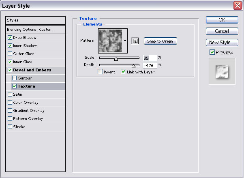Open the Color Overlay settings label
The image size is (244, 178).
click(26, 103)
